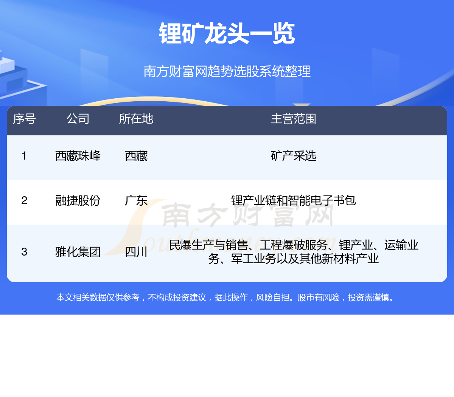
Task: Select the 序号 column header
Action: click(x=24, y=119)
